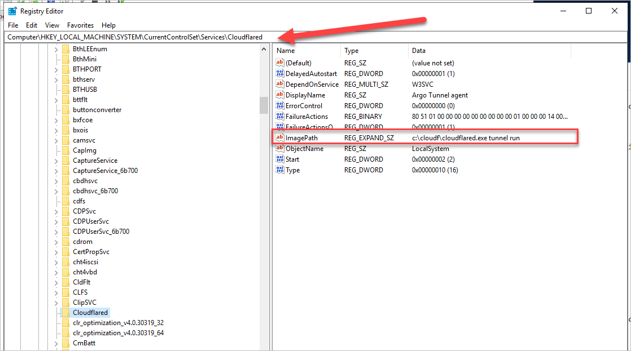Click the 'LocalSystem' data value
This screenshot has height=351, width=631.
[430, 149]
